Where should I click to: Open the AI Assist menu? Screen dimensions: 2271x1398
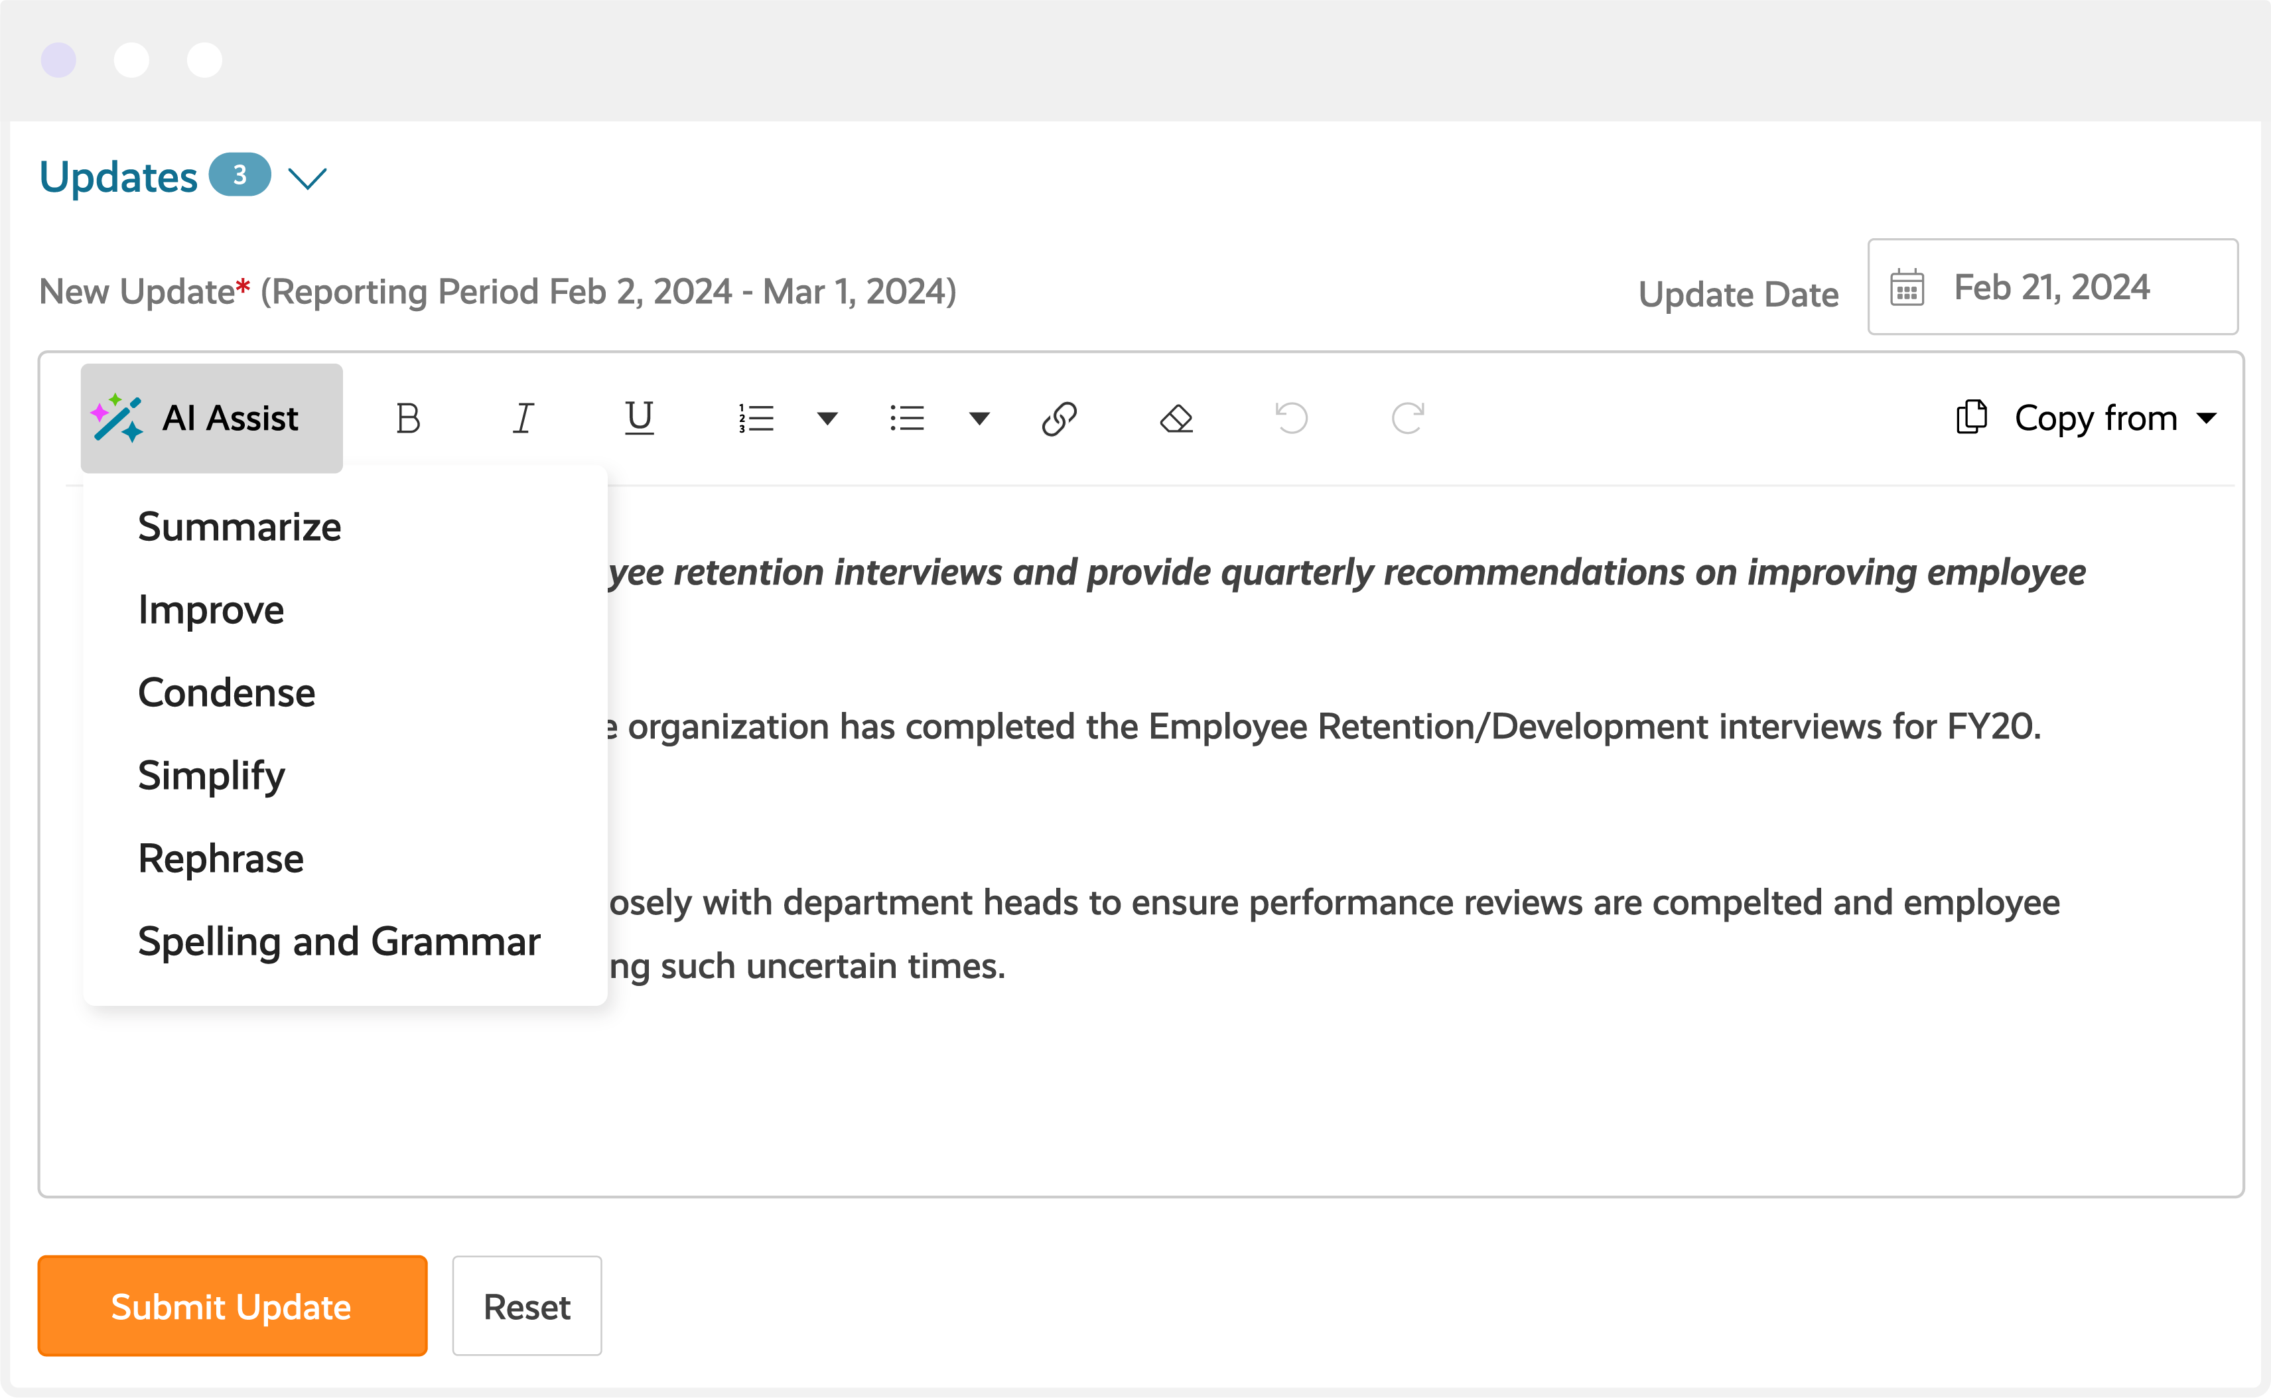point(212,418)
